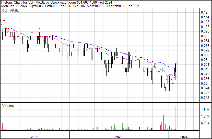Click the tall grey volume bar in 2024
This screenshot has height=139, width=212.
pyautogui.click(x=175, y=118)
